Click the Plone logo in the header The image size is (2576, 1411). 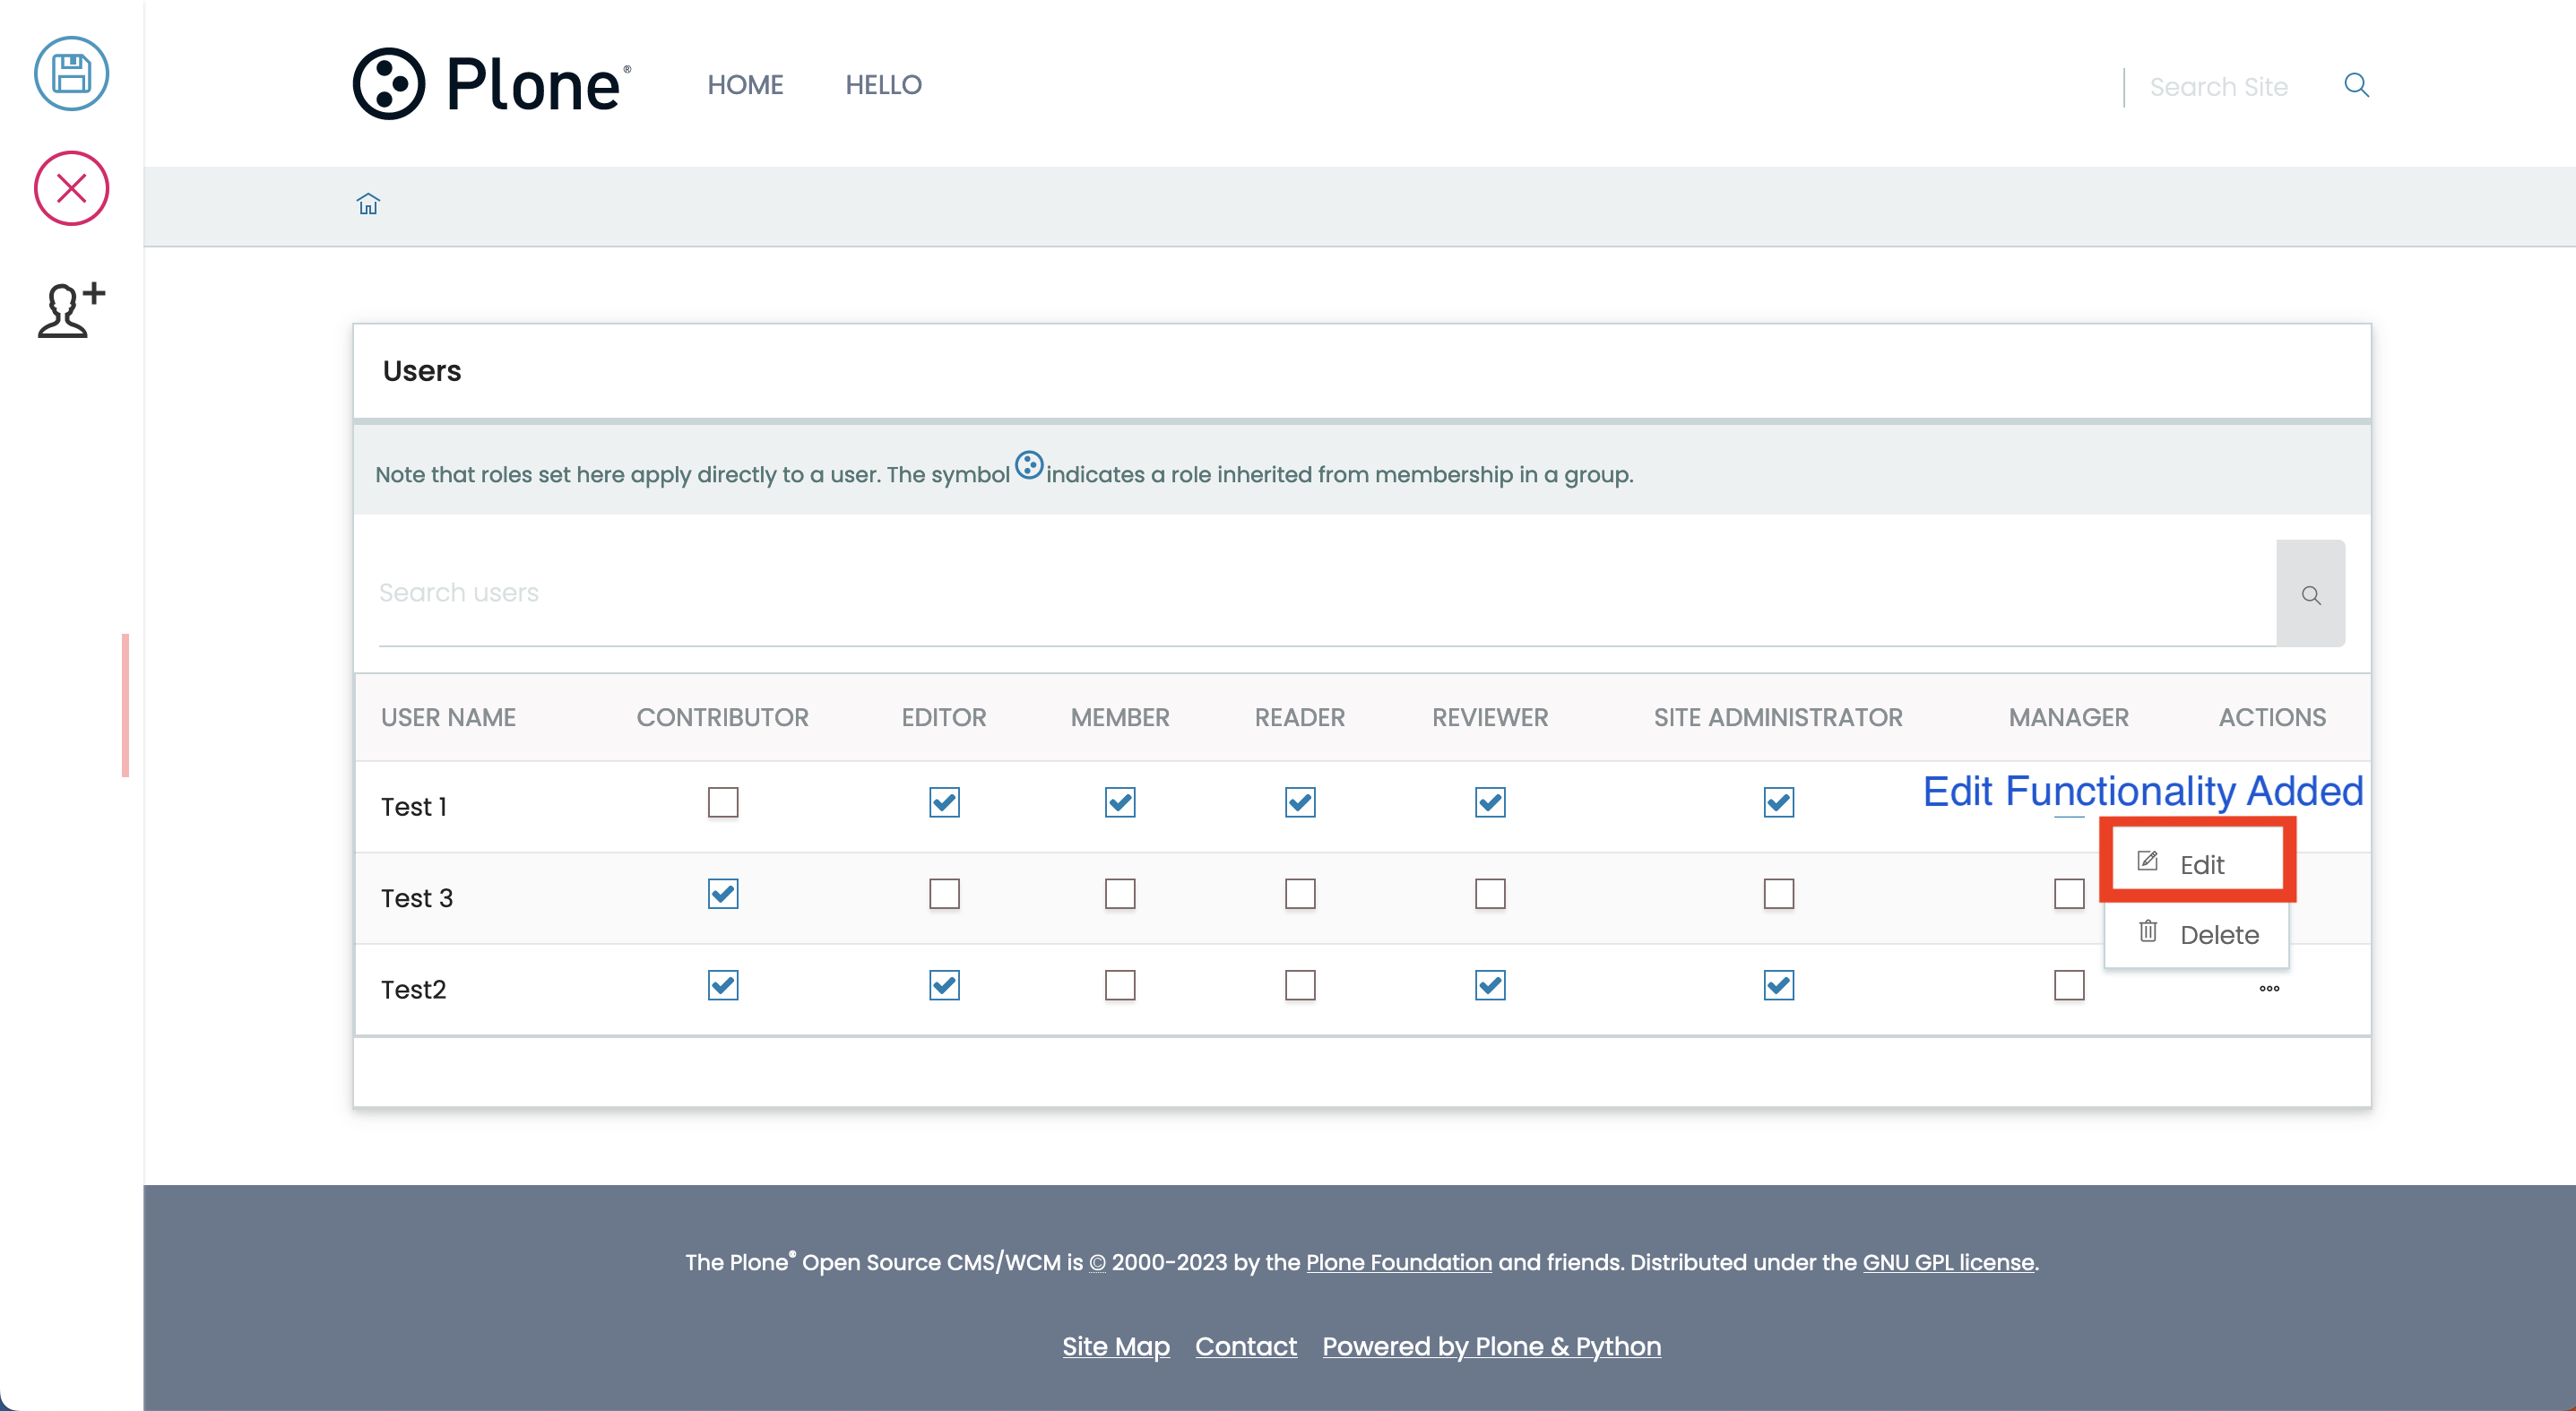click(489, 83)
